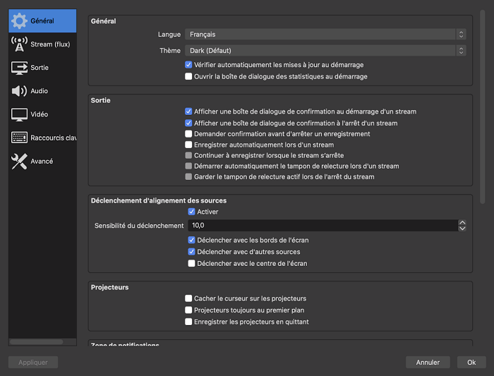Check Déclencher avec le centre de l'écran
Screen dimensions: 494x376
[x=191, y=263]
